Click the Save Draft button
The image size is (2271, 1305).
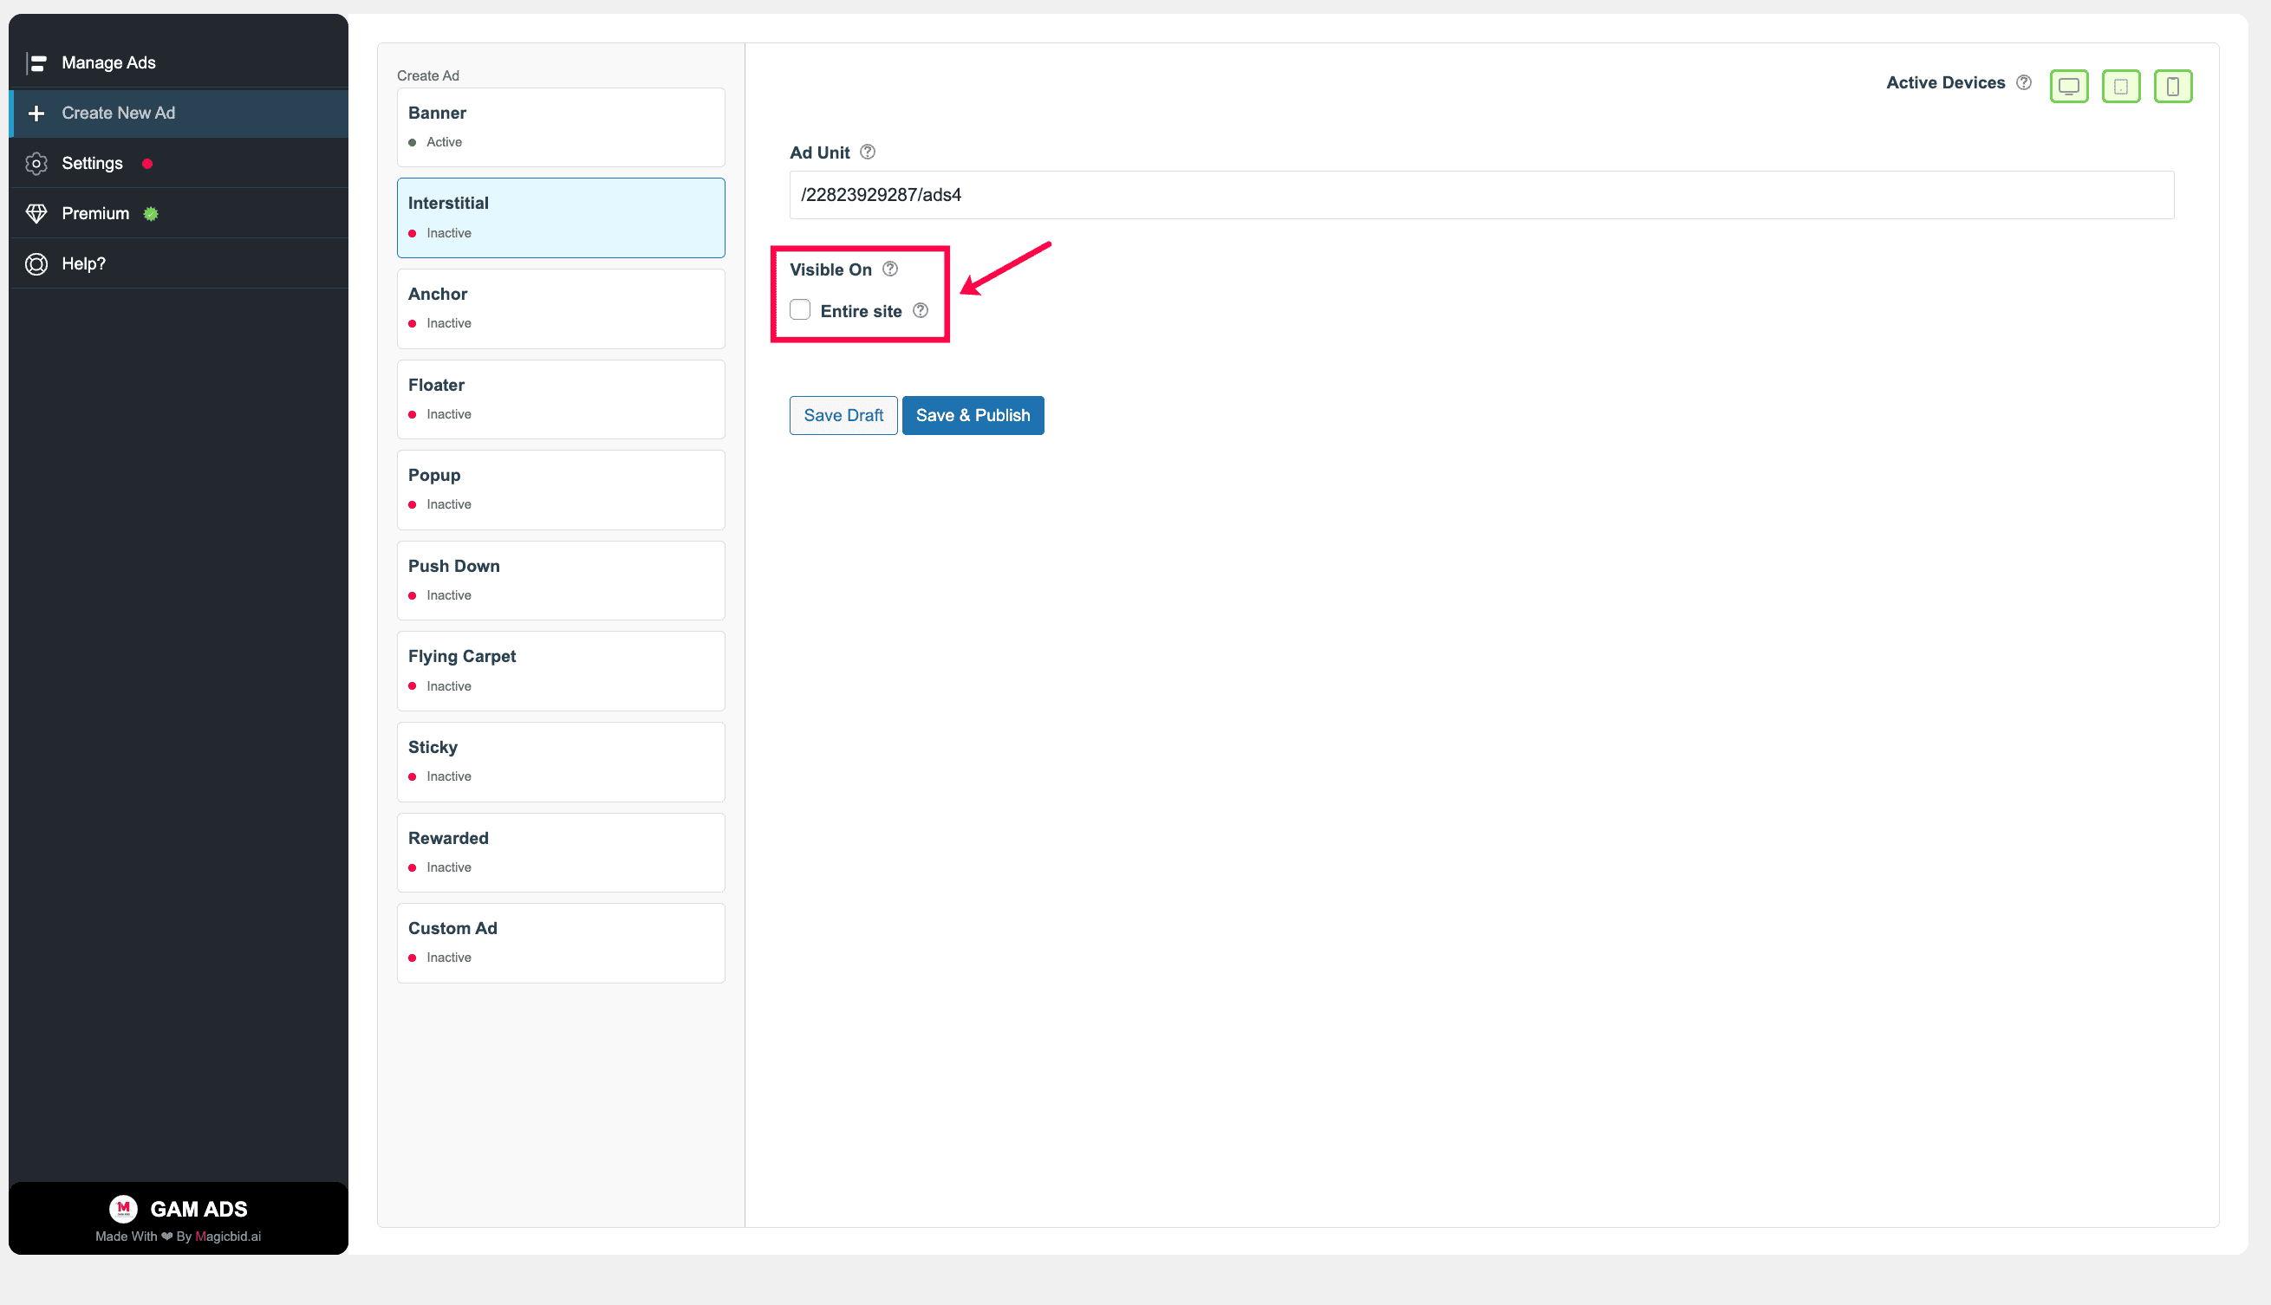point(843,415)
